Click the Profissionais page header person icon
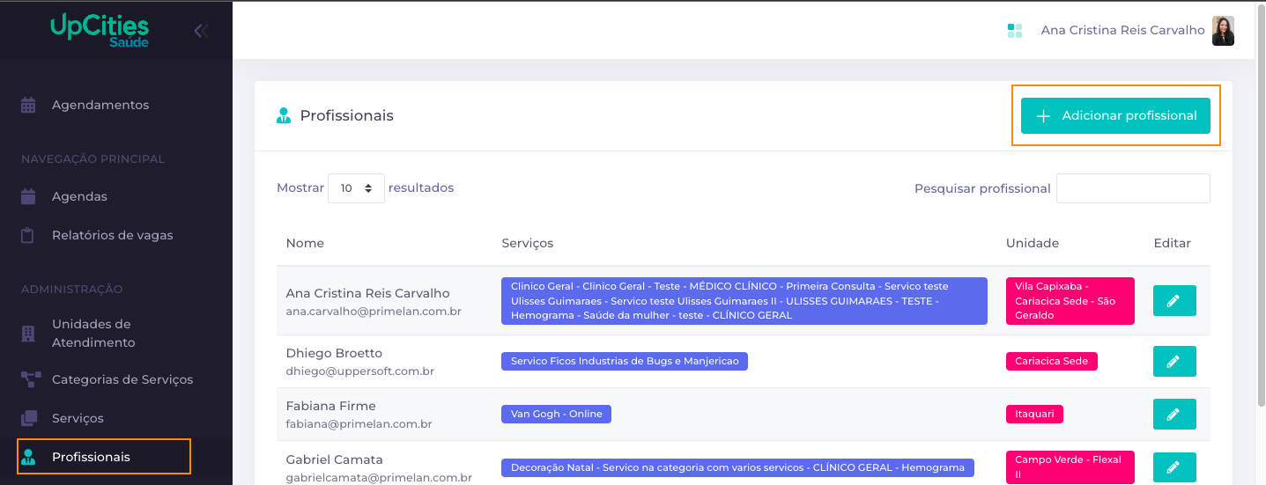1266x485 pixels. (x=284, y=115)
